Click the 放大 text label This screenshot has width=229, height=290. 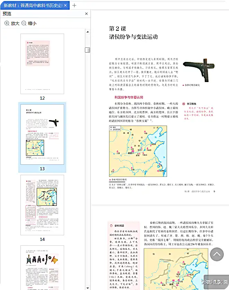point(15,24)
